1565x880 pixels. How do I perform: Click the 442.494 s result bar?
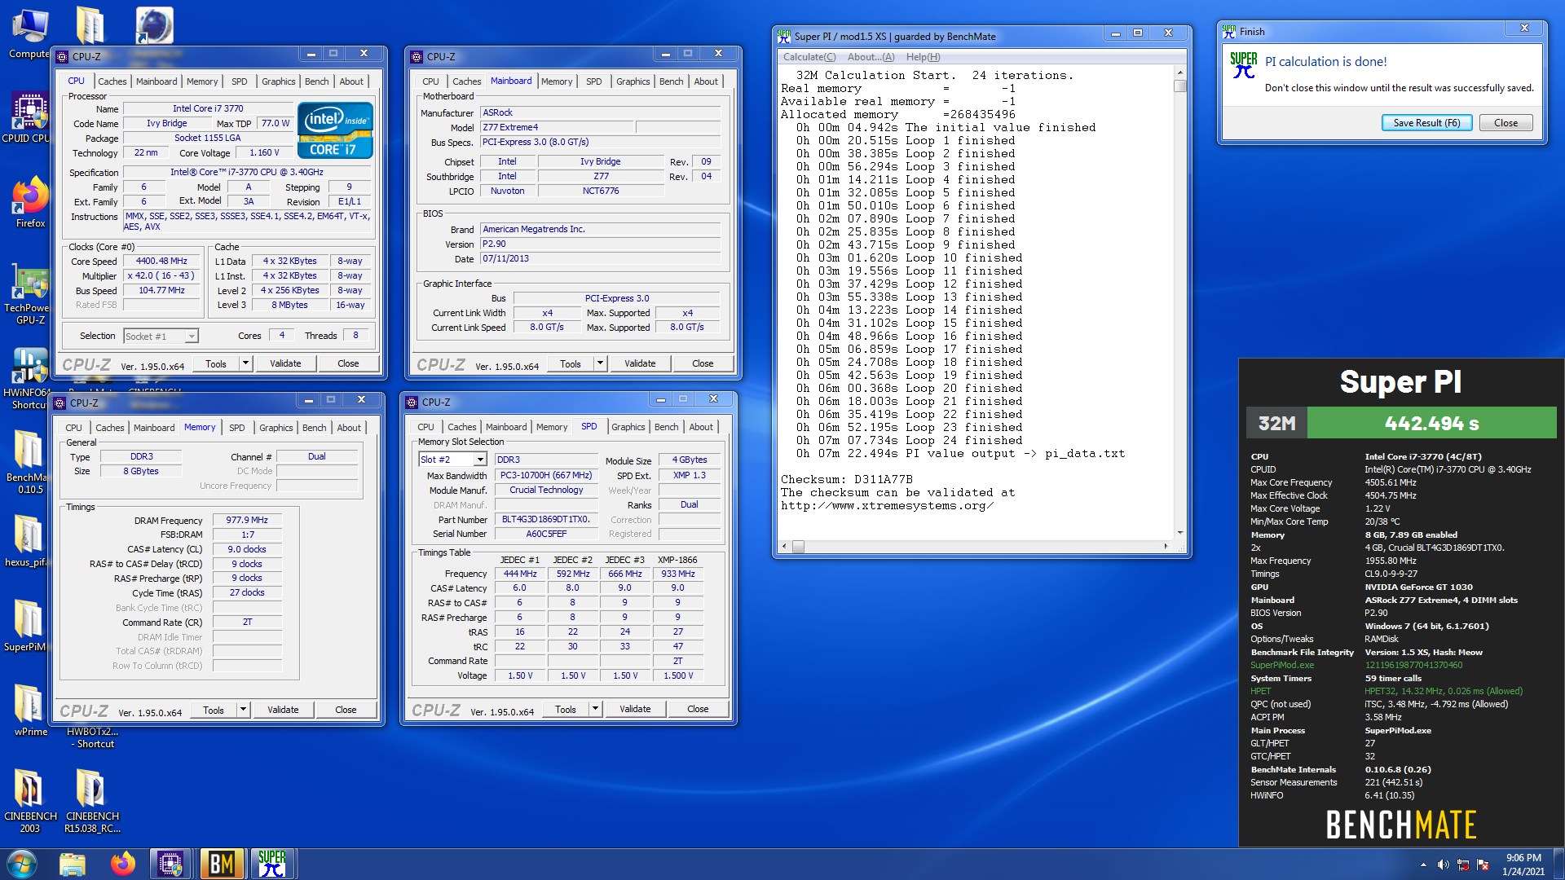pos(1431,423)
